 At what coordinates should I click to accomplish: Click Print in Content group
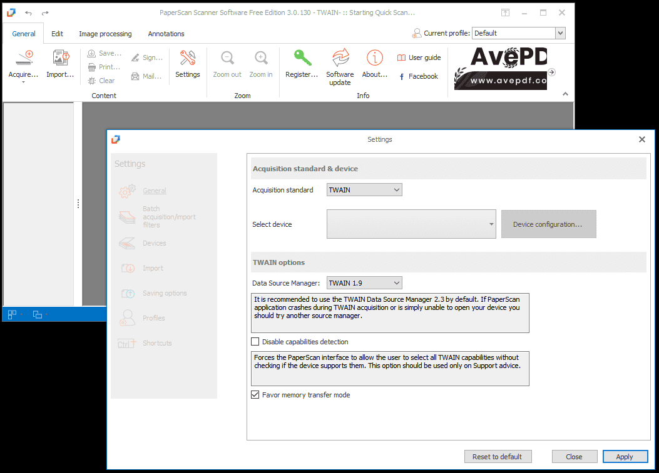[x=104, y=67]
